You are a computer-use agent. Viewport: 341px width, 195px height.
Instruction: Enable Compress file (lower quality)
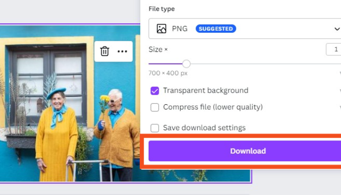pos(154,107)
